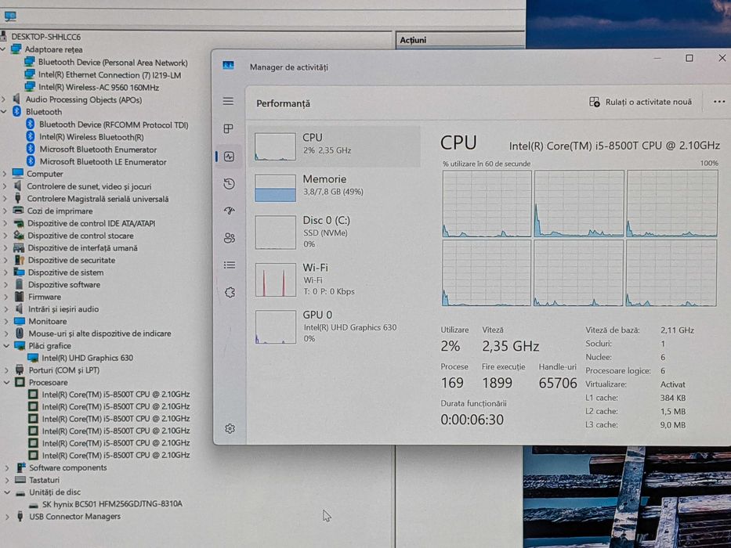This screenshot has width=731, height=548.
Task: Click the speed value 2,35 GHz
Action: [511, 346]
